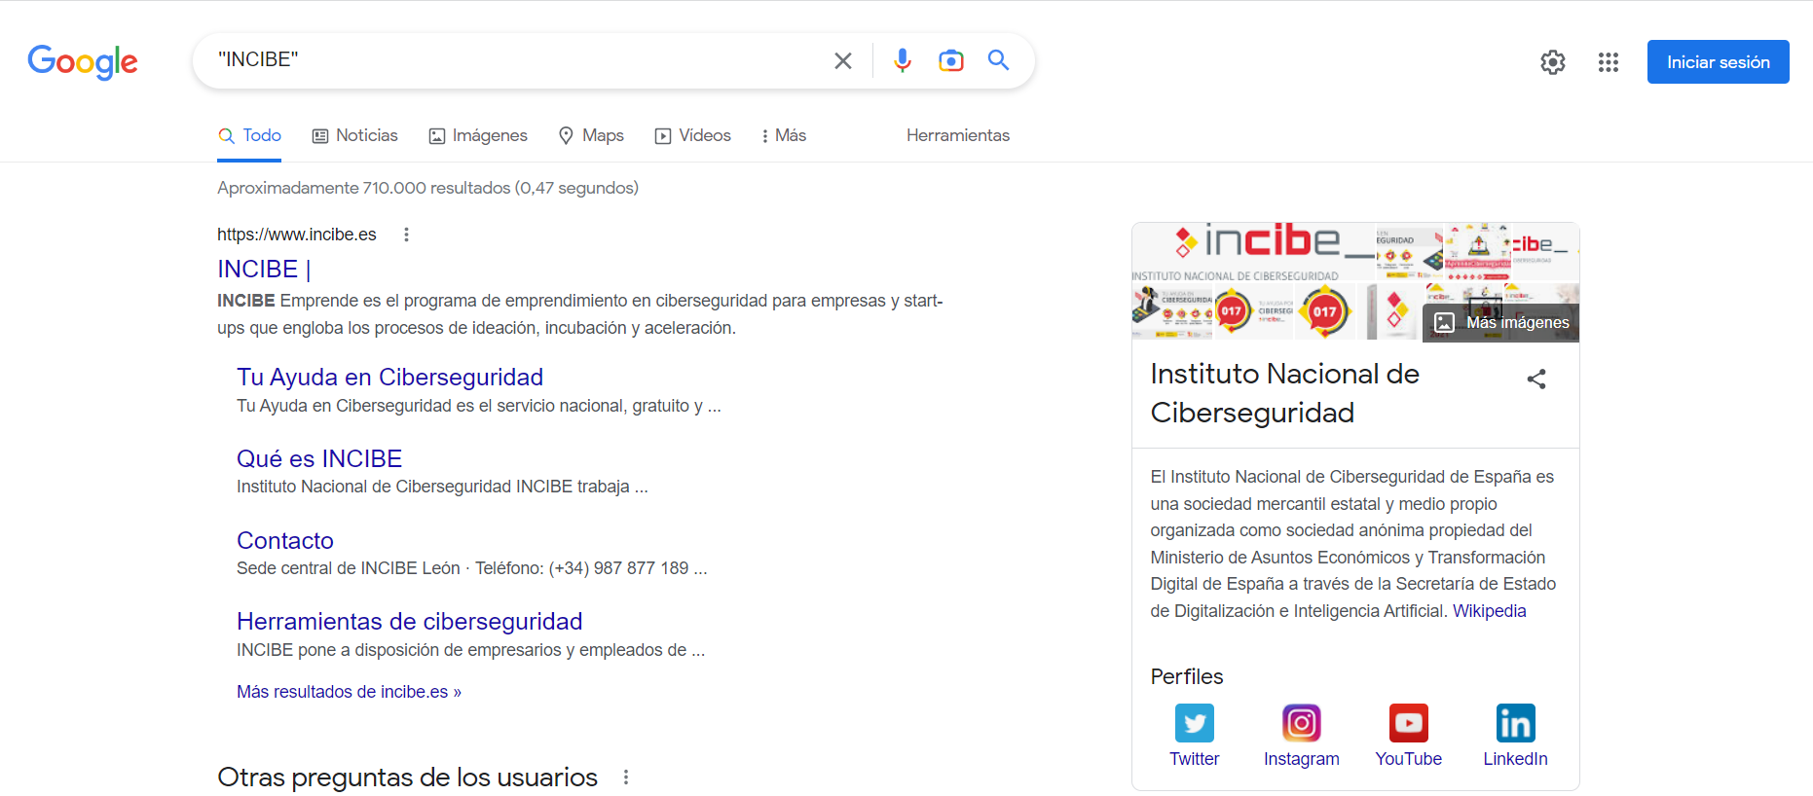
Task: Open the Instagram profile icon
Action: tap(1301, 723)
